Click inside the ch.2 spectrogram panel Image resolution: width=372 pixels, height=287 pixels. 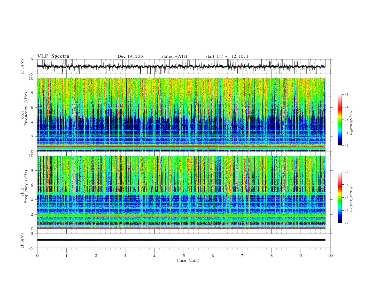click(181, 192)
